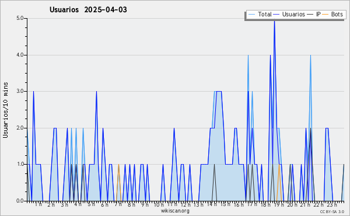Click the 'Usuarios/10 mins' y-axis label
This screenshot has height=216, width=350.
5,110
